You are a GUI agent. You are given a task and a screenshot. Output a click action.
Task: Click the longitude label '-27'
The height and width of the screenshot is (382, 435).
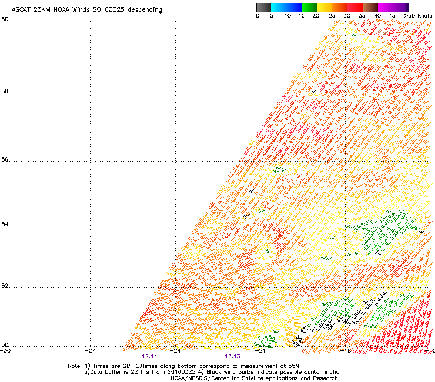tap(90, 351)
